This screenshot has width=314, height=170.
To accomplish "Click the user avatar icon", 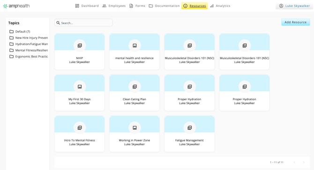I will [x=281, y=6].
